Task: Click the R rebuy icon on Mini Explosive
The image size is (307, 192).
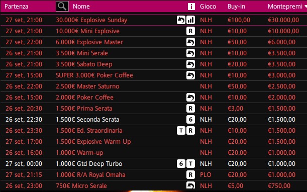Action: [190, 31]
